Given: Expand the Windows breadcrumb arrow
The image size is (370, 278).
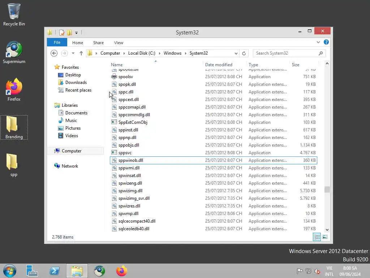Looking at the screenshot, I should pos(185,53).
